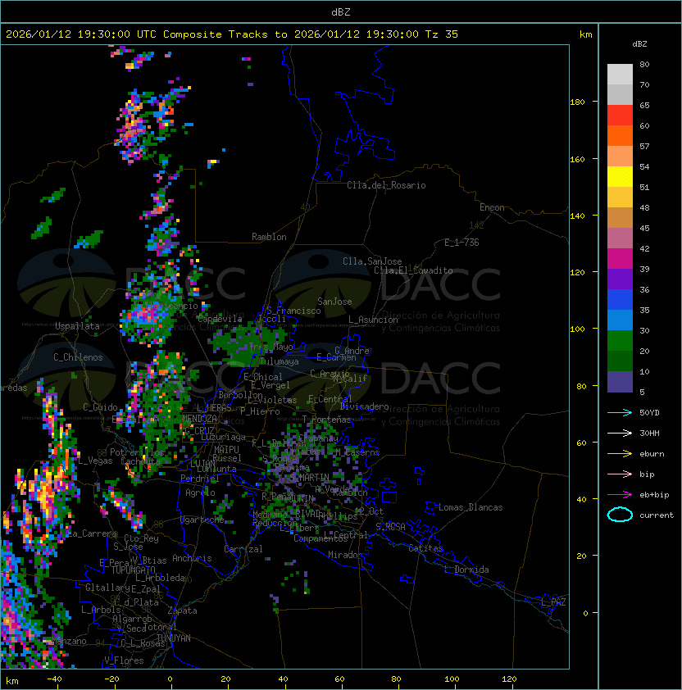Select the Potrerillos map label
Image resolution: width=682 pixels, height=690 pixels.
pos(137,452)
